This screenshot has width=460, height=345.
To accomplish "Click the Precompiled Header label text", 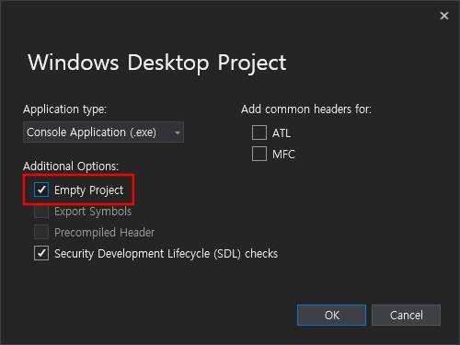I will (105, 233).
